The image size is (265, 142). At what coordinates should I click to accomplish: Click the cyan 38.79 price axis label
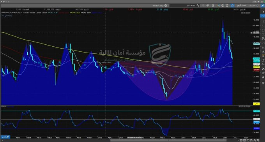256,44
